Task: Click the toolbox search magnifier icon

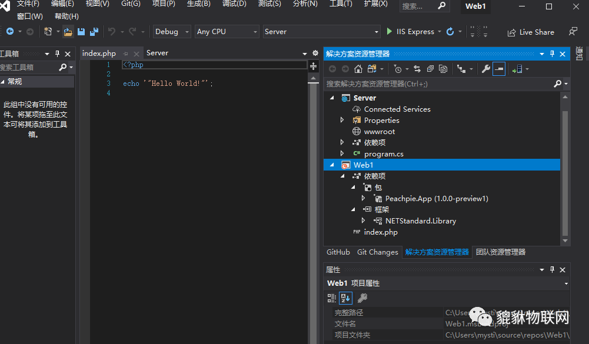Action: pos(63,67)
